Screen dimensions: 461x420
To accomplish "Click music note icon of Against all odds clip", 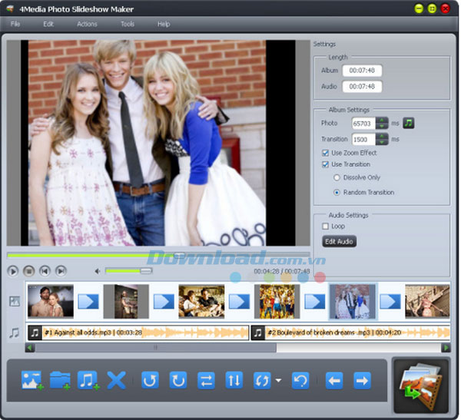I will point(35,332).
